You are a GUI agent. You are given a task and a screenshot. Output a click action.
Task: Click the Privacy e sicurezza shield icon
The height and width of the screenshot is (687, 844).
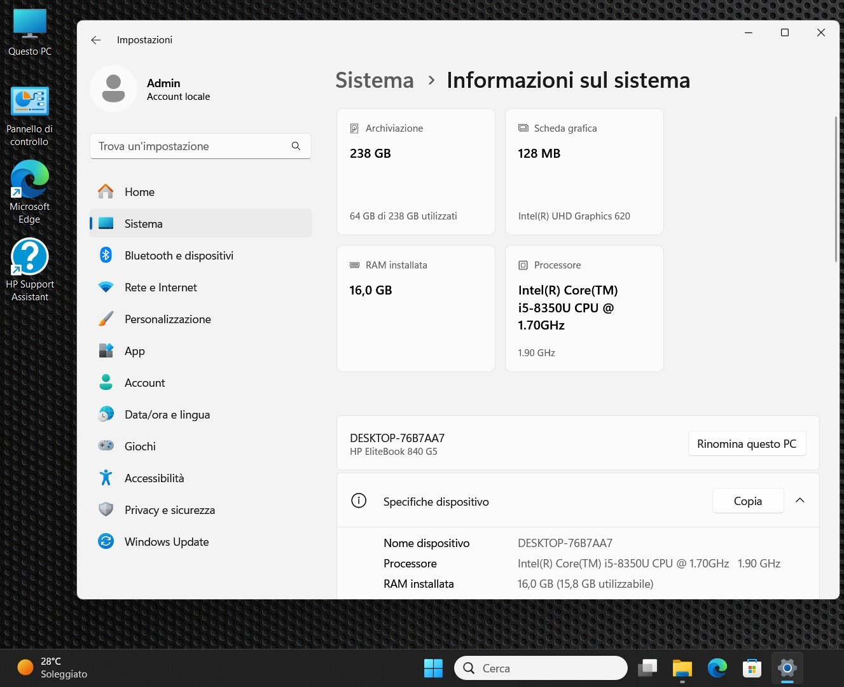coord(106,510)
